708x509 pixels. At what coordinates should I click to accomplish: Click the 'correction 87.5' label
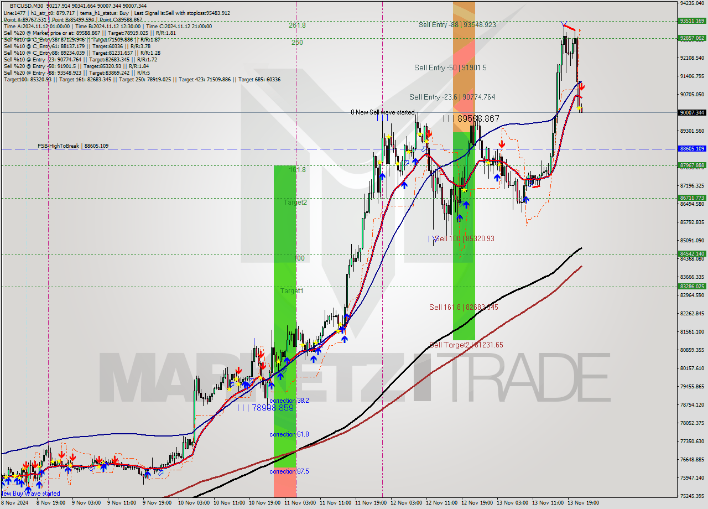(x=289, y=471)
